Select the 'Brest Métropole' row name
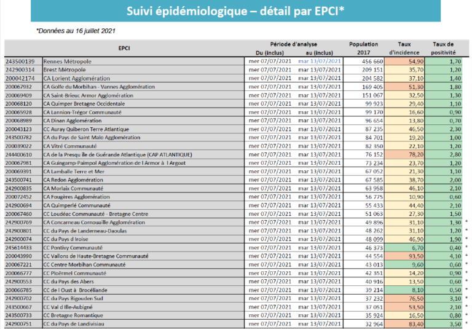The image size is (472, 329). (65, 70)
